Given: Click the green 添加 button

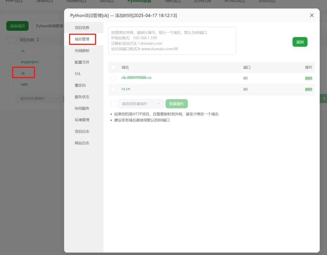Looking at the screenshot, I should coord(300,42).
